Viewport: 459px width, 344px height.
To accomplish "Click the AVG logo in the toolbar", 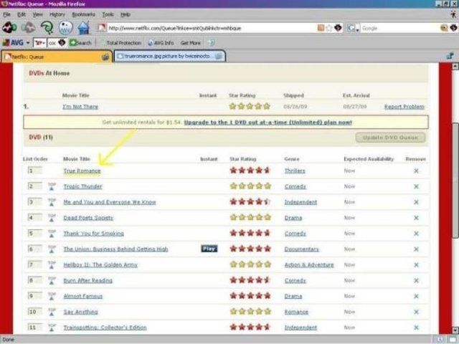I will pyautogui.click(x=13, y=43).
